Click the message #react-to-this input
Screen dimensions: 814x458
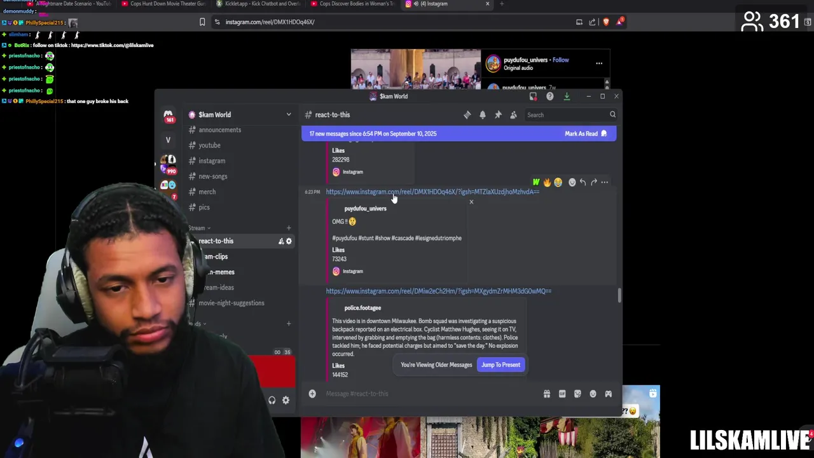(429, 394)
